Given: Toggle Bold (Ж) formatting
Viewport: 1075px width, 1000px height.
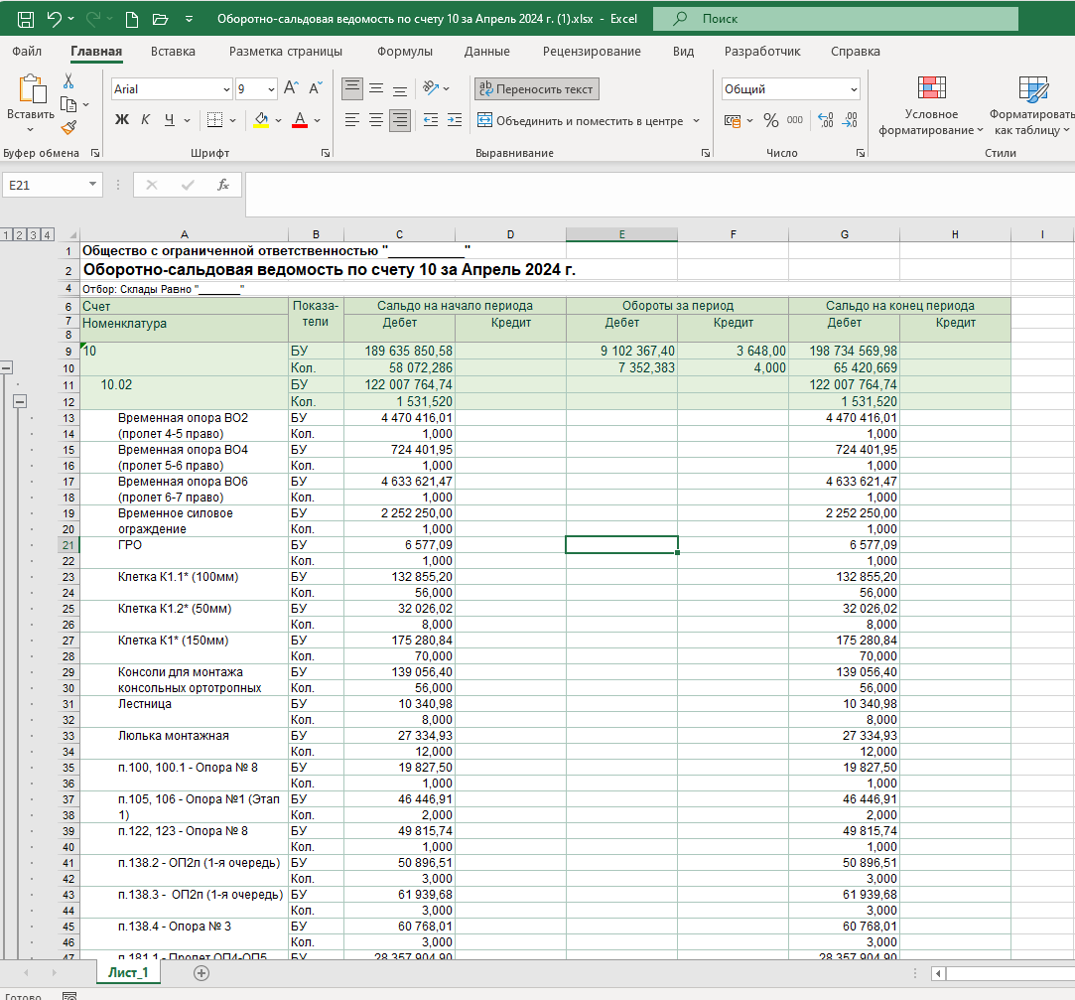Looking at the screenshot, I should pos(122,120).
